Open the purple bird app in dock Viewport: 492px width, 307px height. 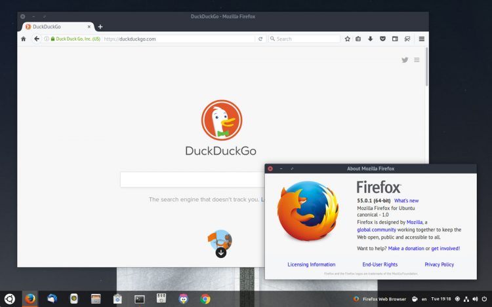(x=183, y=299)
